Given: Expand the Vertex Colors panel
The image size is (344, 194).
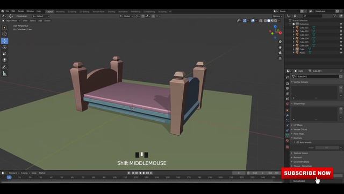Looking at the screenshot, I should pyautogui.click(x=300, y=129).
